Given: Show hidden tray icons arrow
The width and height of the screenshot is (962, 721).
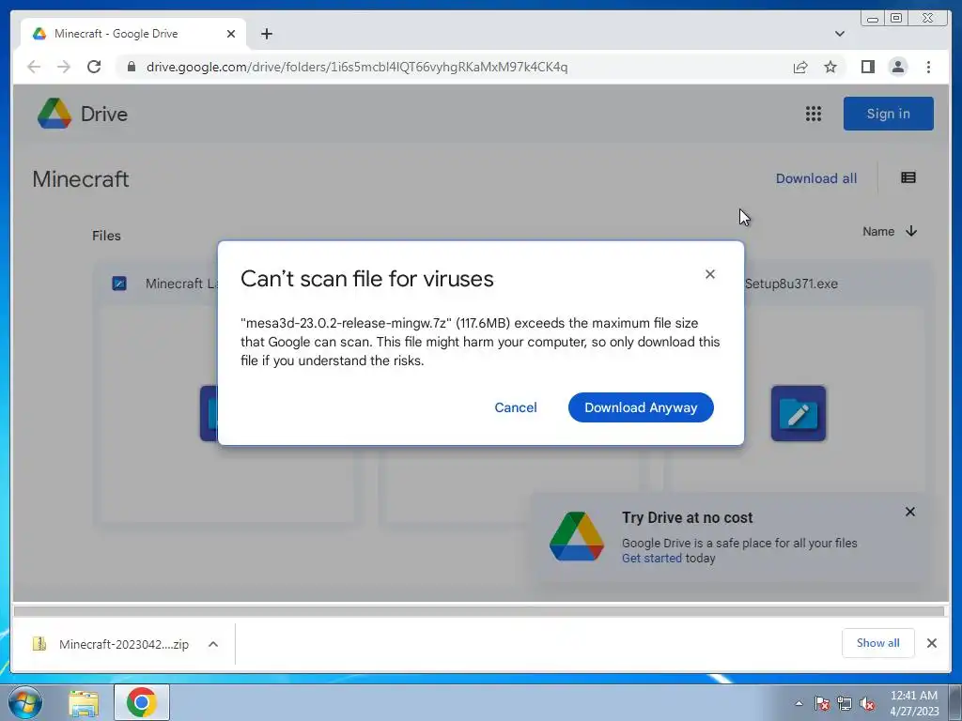Looking at the screenshot, I should (x=799, y=703).
